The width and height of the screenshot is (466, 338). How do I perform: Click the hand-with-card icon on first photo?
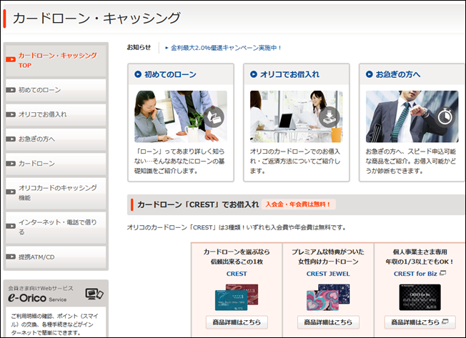(x=214, y=117)
